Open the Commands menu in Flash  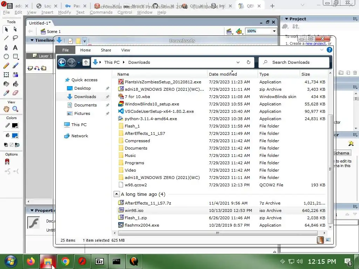(101, 12)
